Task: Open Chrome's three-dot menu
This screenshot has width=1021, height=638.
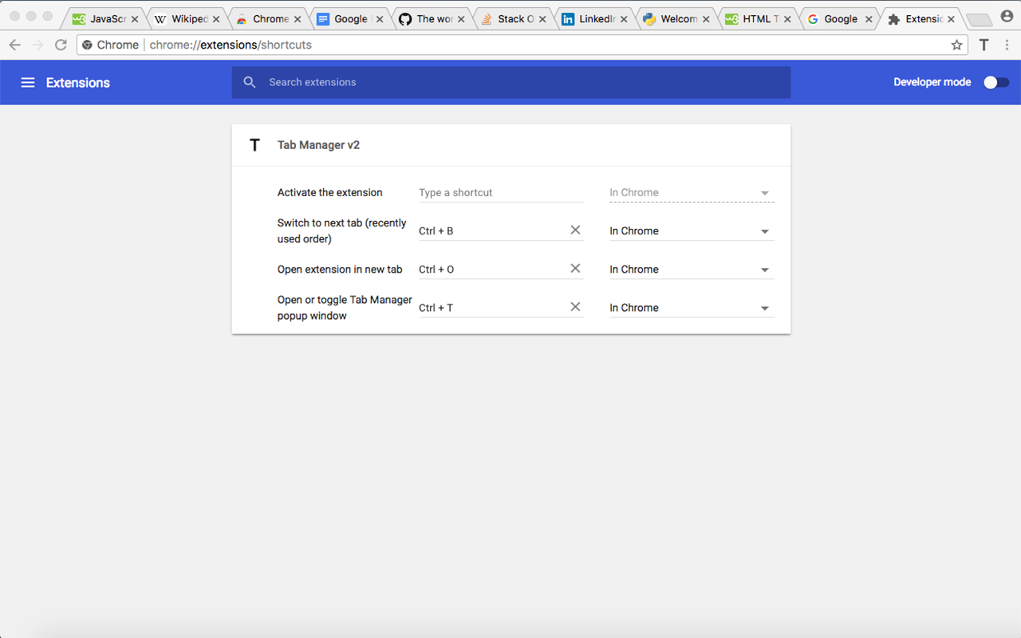Action: [1007, 45]
